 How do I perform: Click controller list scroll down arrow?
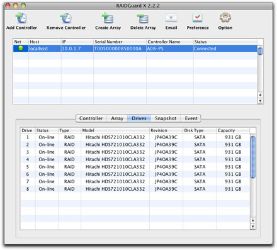(x=260, y=101)
